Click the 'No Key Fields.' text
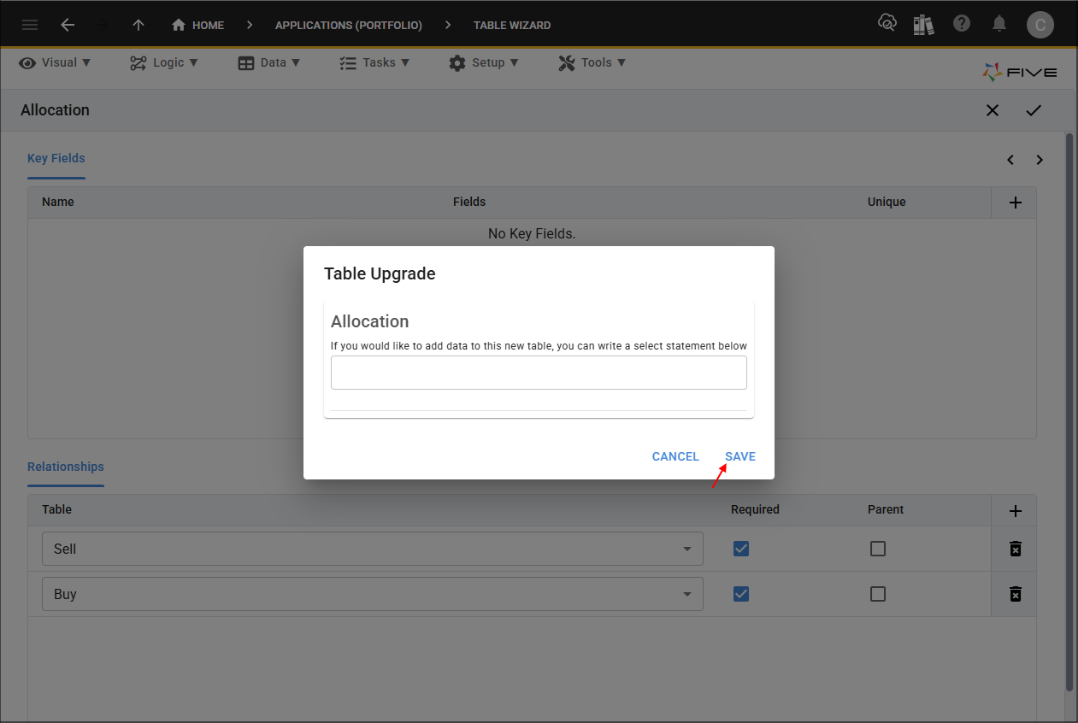Screen dimensions: 1078x723 [532, 233]
